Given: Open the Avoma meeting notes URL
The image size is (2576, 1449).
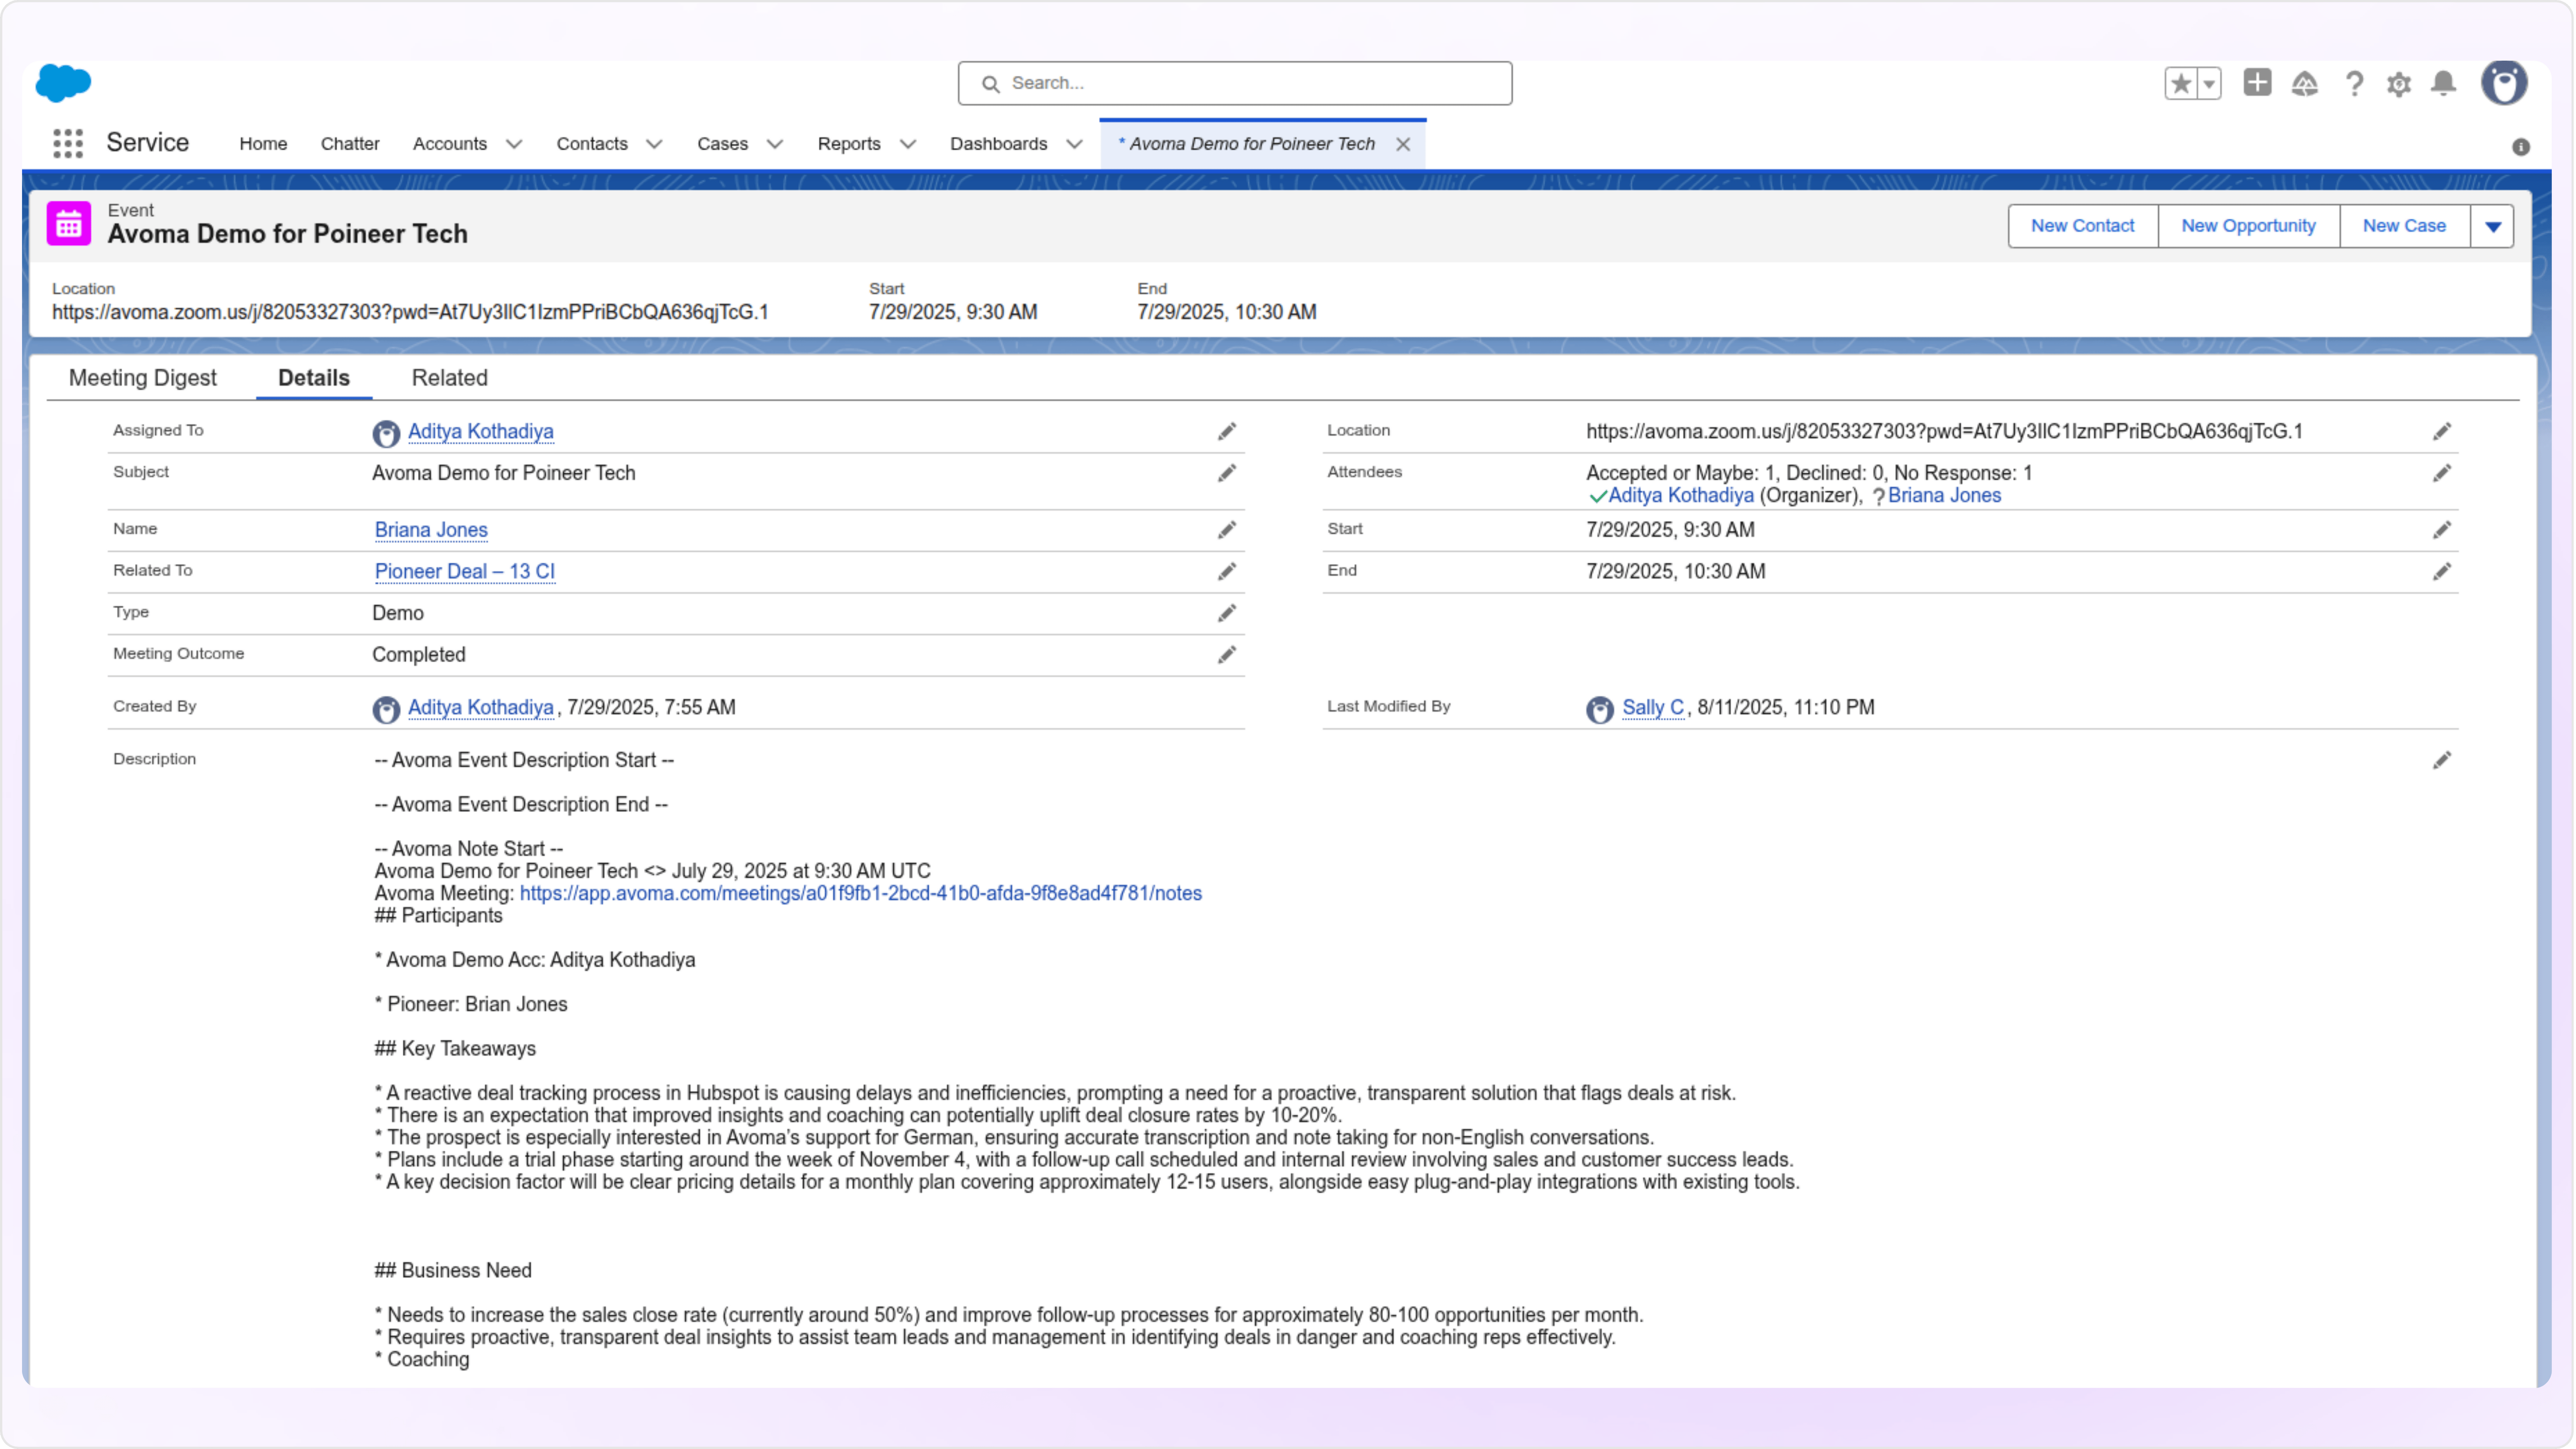Looking at the screenshot, I should pyautogui.click(x=861, y=894).
